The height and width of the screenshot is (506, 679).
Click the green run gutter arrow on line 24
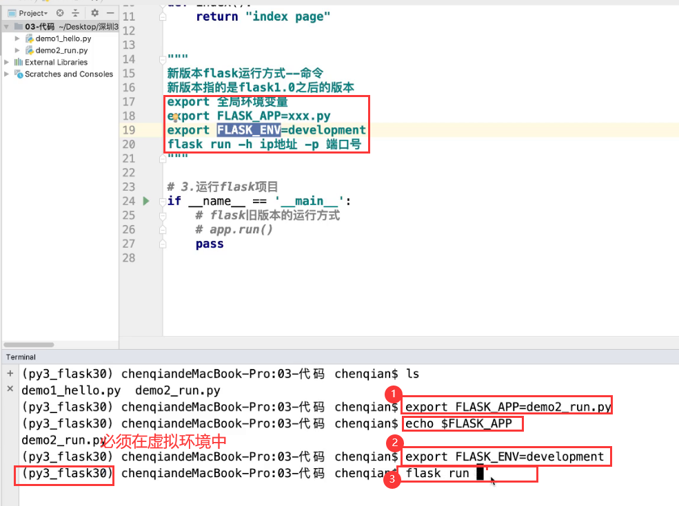146,201
